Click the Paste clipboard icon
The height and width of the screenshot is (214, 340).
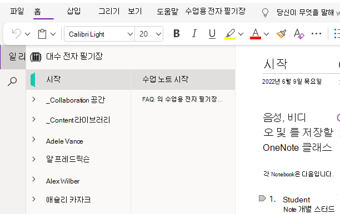coord(42,34)
